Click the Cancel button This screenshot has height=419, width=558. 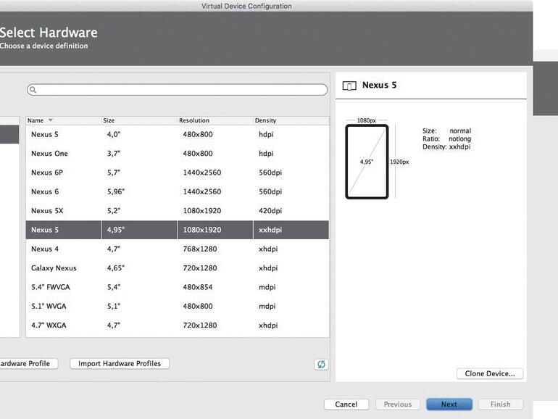(346, 405)
